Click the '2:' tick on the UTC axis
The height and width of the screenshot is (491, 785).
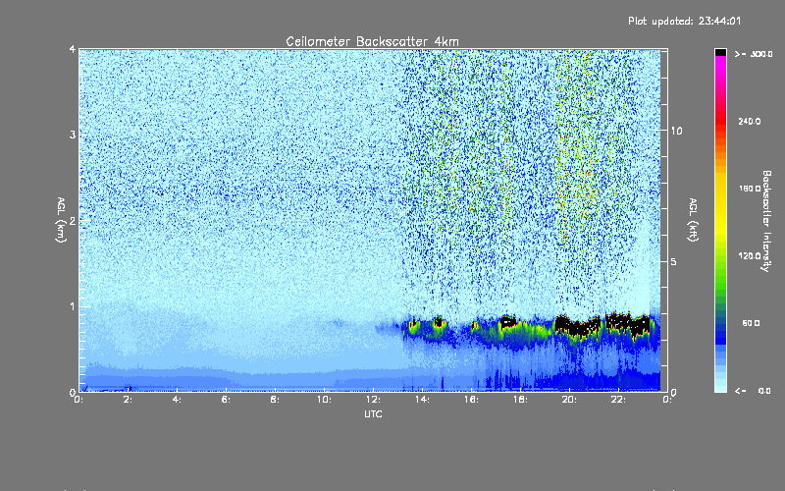(128, 400)
